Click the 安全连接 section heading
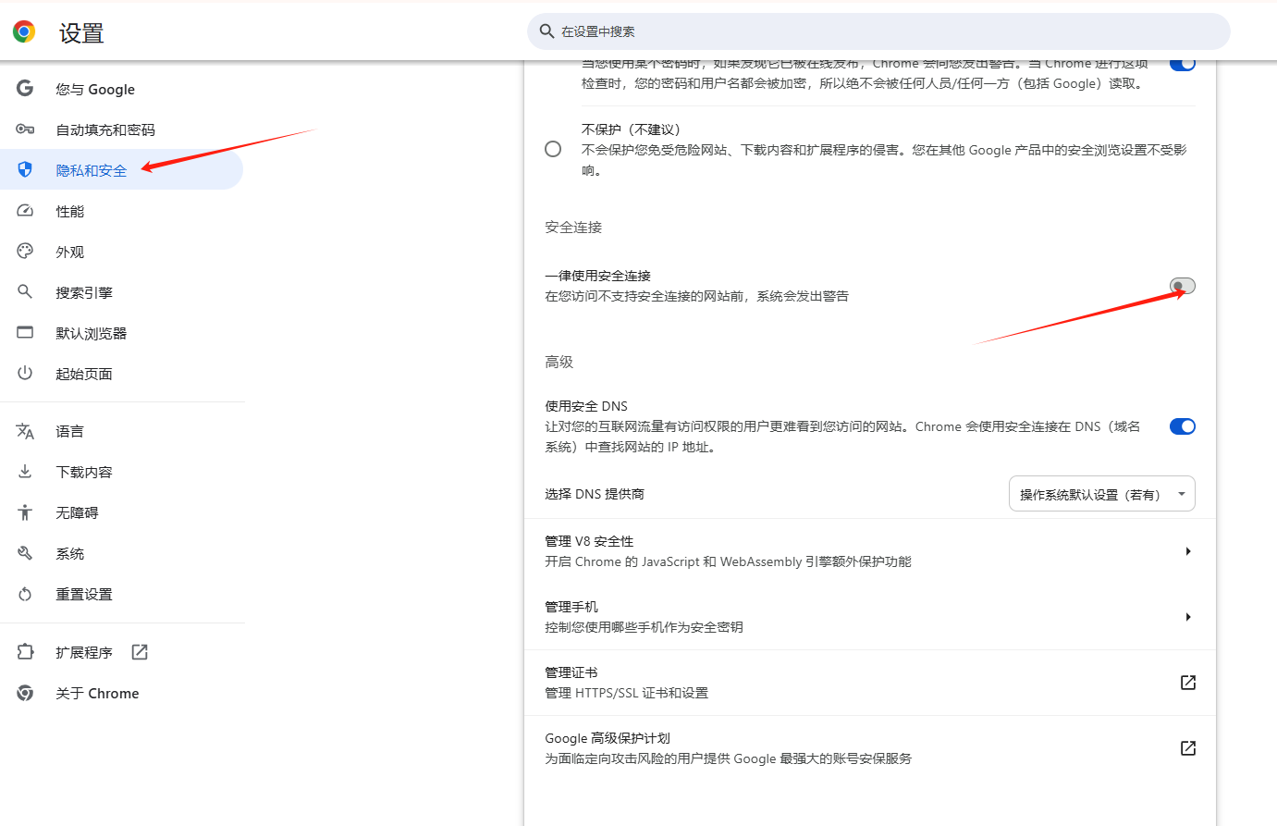Viewport: 1277px width, 826px height. pyautogui.click(x=573, y=227)
